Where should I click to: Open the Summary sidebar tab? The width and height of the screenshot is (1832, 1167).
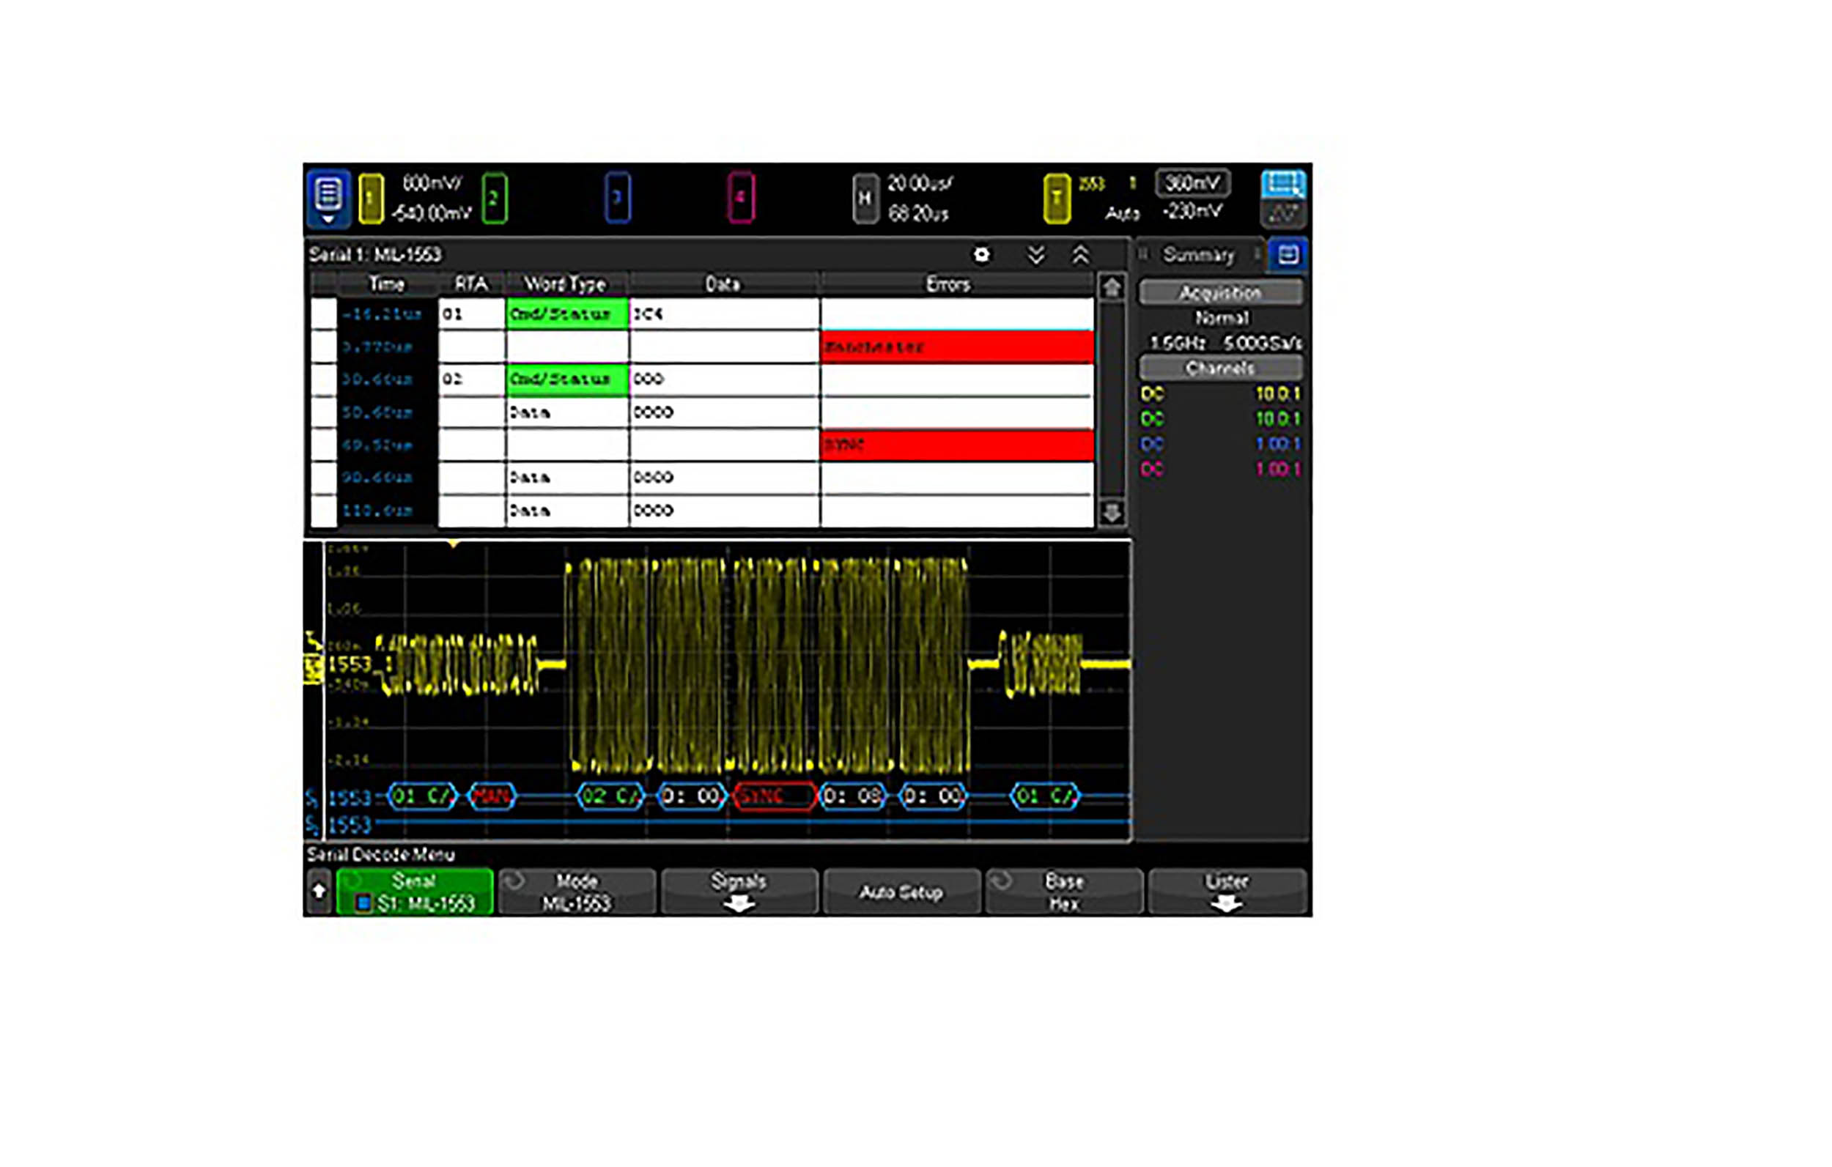(1197, 254)
